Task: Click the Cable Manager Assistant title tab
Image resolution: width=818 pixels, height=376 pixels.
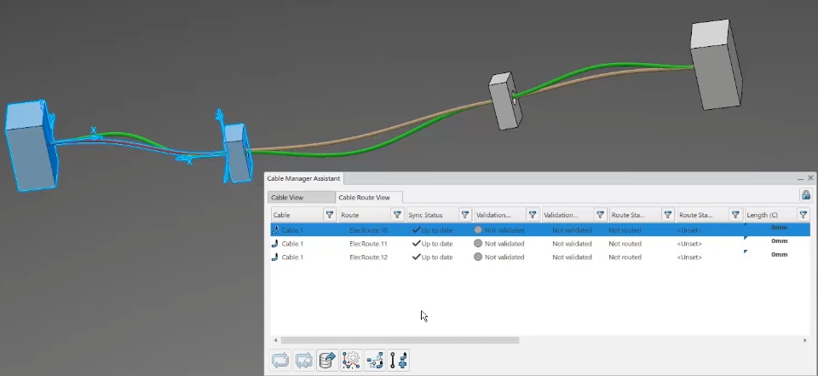Action: tap(303, 178)
